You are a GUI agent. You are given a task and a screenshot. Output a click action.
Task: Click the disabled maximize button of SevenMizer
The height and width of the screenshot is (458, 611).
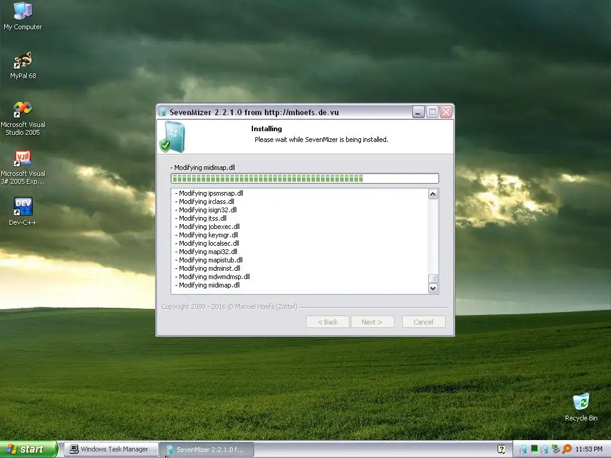click(432, 112)
